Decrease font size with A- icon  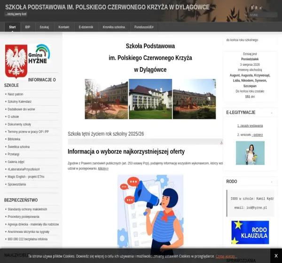260,8
